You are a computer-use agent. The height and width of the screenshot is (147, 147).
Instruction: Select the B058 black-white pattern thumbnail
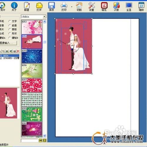32,100
